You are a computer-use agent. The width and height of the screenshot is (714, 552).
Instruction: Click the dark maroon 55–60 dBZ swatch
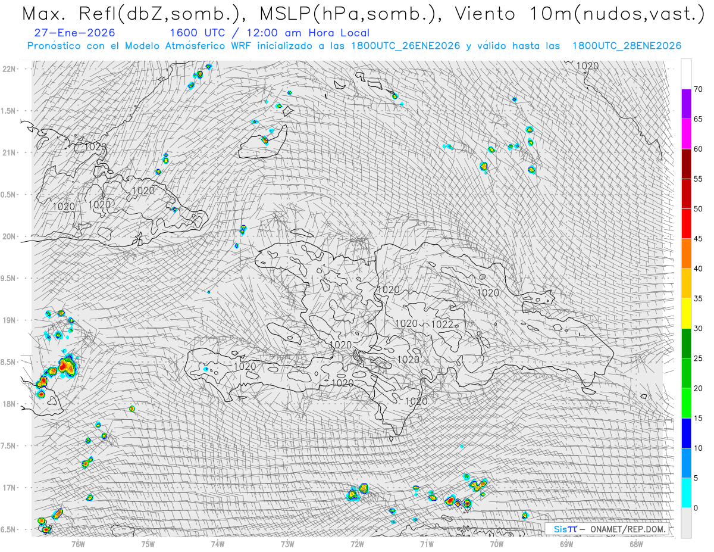pyautogui.click(x=686, y=164)
